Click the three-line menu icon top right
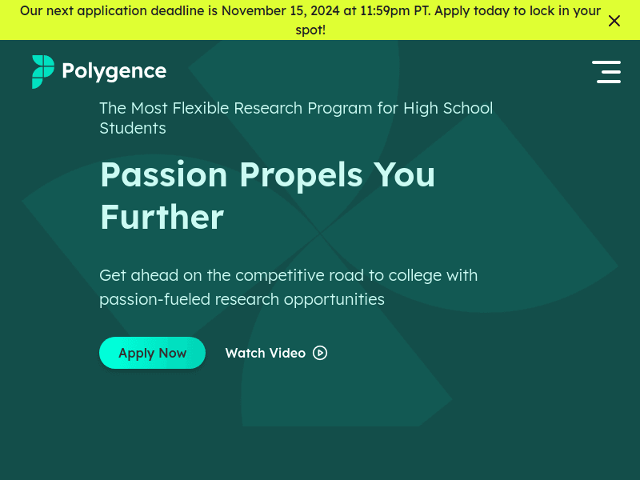Screen dimensions: 640x480 tap(607, 72)
